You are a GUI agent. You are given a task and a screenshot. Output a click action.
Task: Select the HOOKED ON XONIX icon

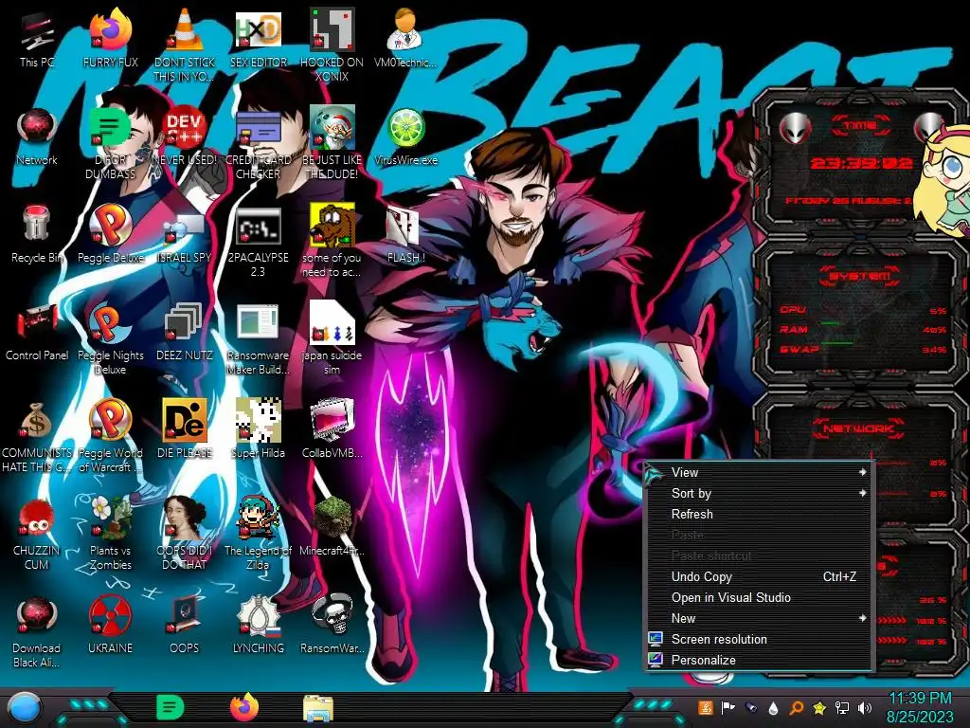(x=332, y=45)
